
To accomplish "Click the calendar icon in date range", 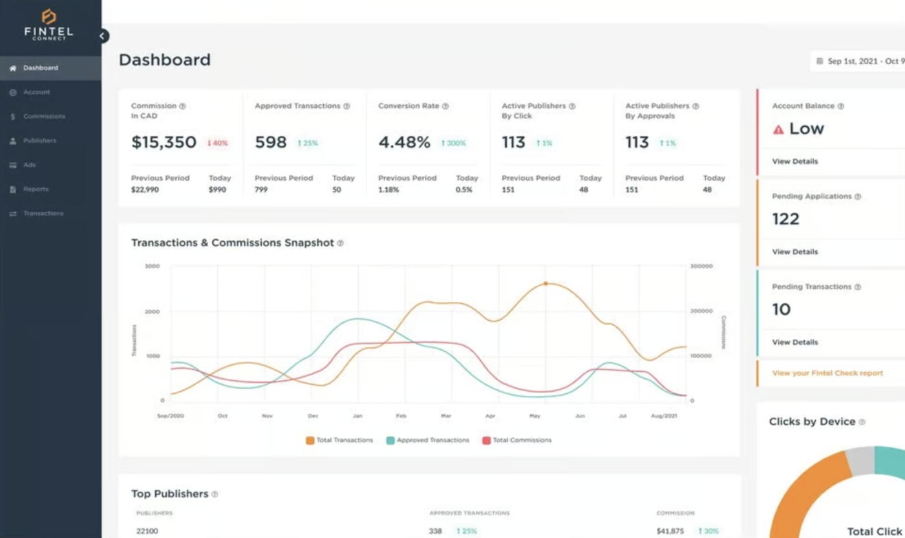I will 820,61.
